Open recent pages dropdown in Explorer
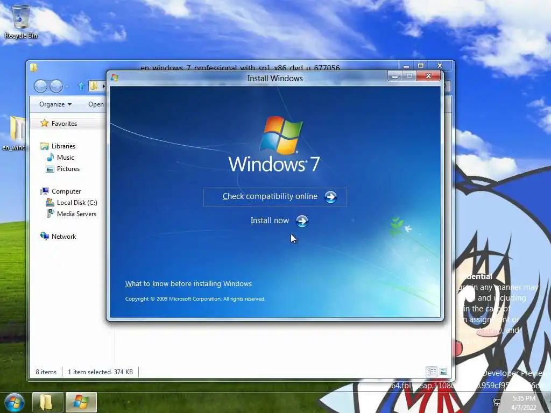Screen dimensions: 551x413 pos(67,87)
